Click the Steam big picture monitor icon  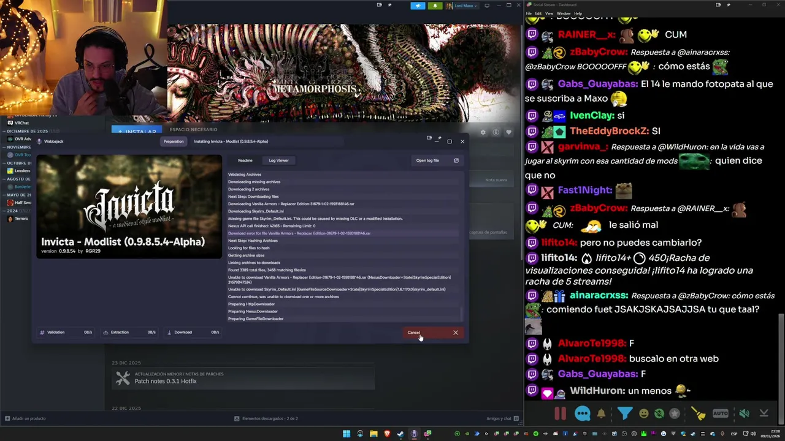click(487, 6)
